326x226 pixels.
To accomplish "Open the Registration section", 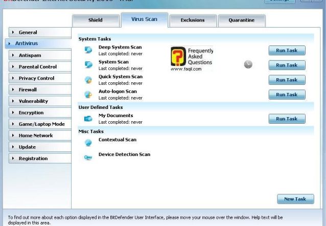I will [40, 159].
